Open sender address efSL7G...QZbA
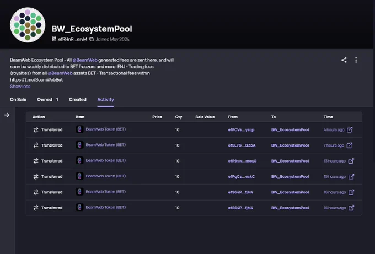This screenshot has width=375, height=254. [242, 145]
